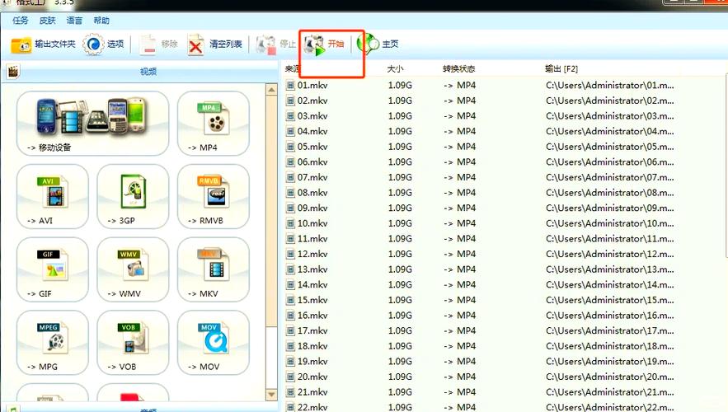
Task: Click the 开始 (Start) conversion button
Action: [325, 44]
